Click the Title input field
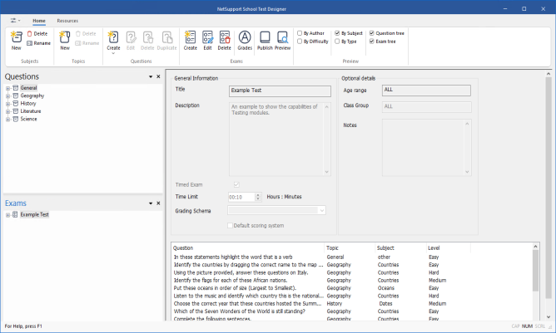556x333 pixels. point(280,91)
